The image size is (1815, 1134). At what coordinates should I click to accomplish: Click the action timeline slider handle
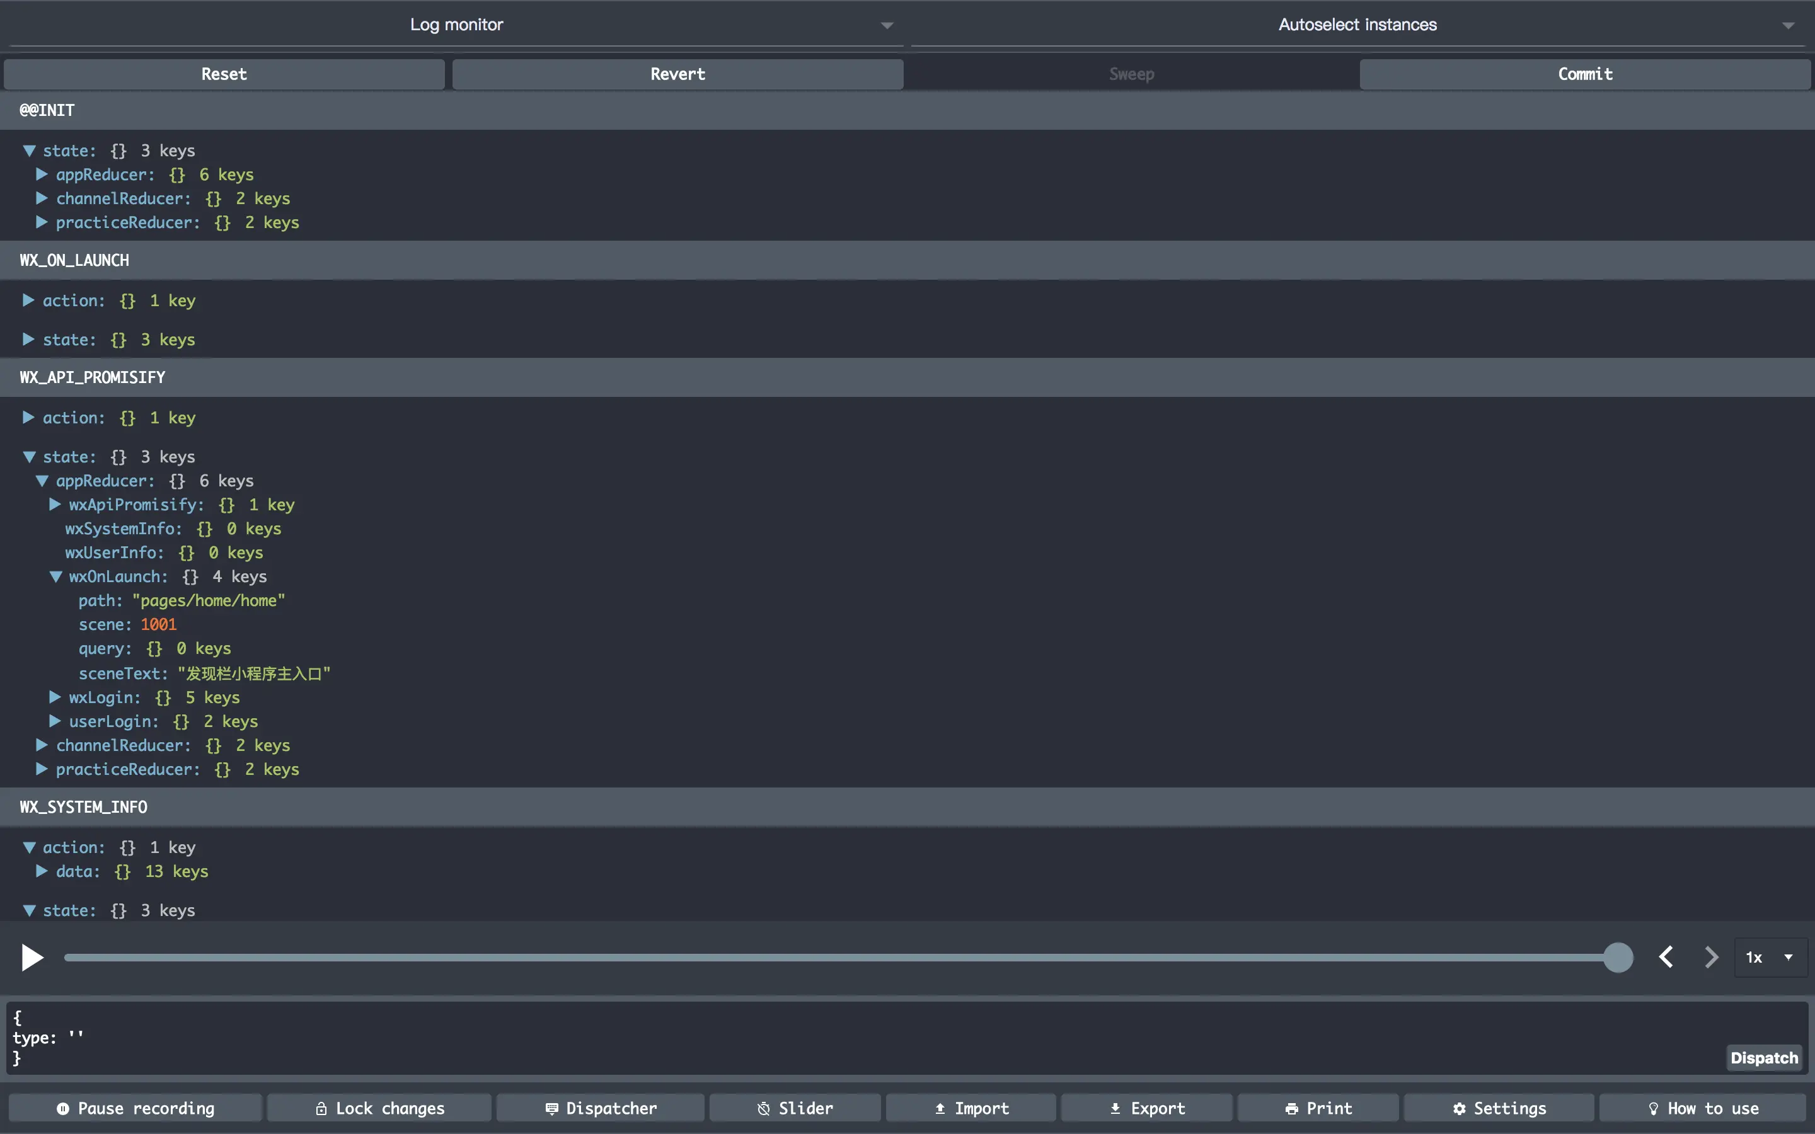[1618, 958]
